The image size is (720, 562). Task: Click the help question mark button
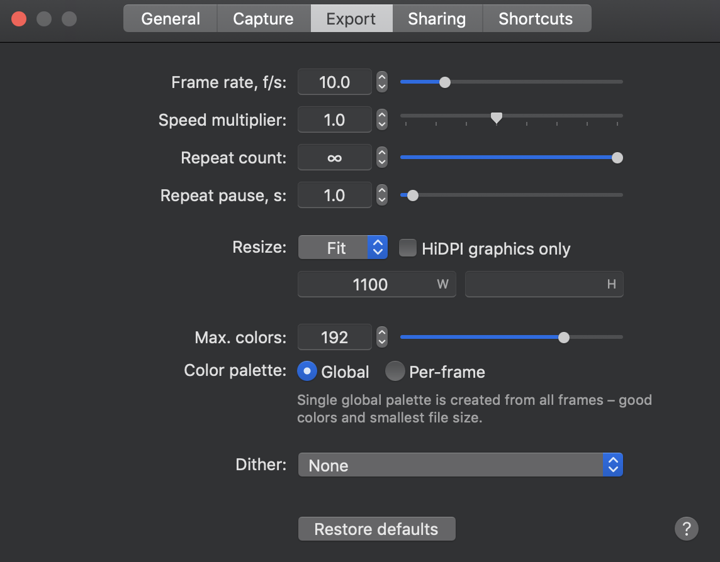click(687, 528)
